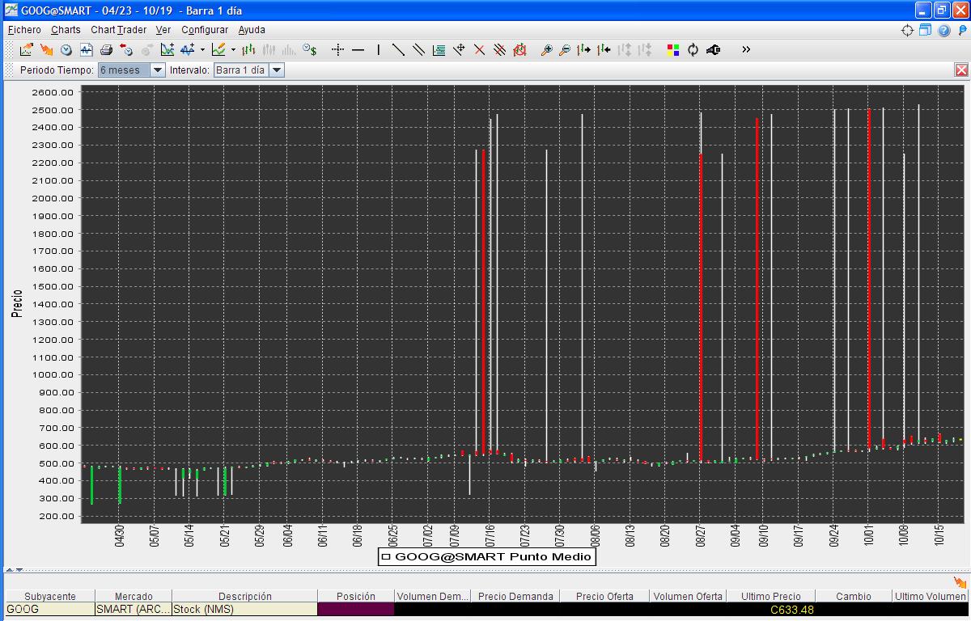Screen dimensions: 971x621
Task: Click the Subyacente column header
Action: [49, 596]
